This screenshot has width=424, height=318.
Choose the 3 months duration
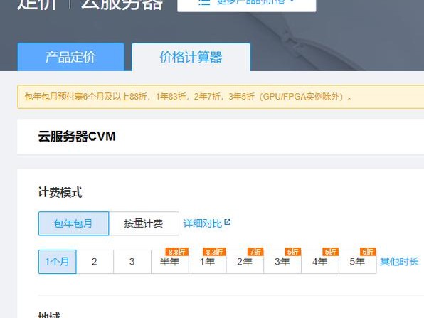coord(132,262)
